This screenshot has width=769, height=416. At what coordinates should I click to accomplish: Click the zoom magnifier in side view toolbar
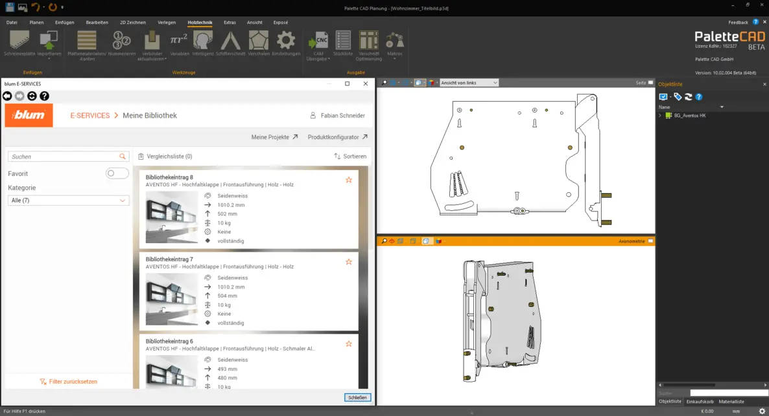click(384, 83)
